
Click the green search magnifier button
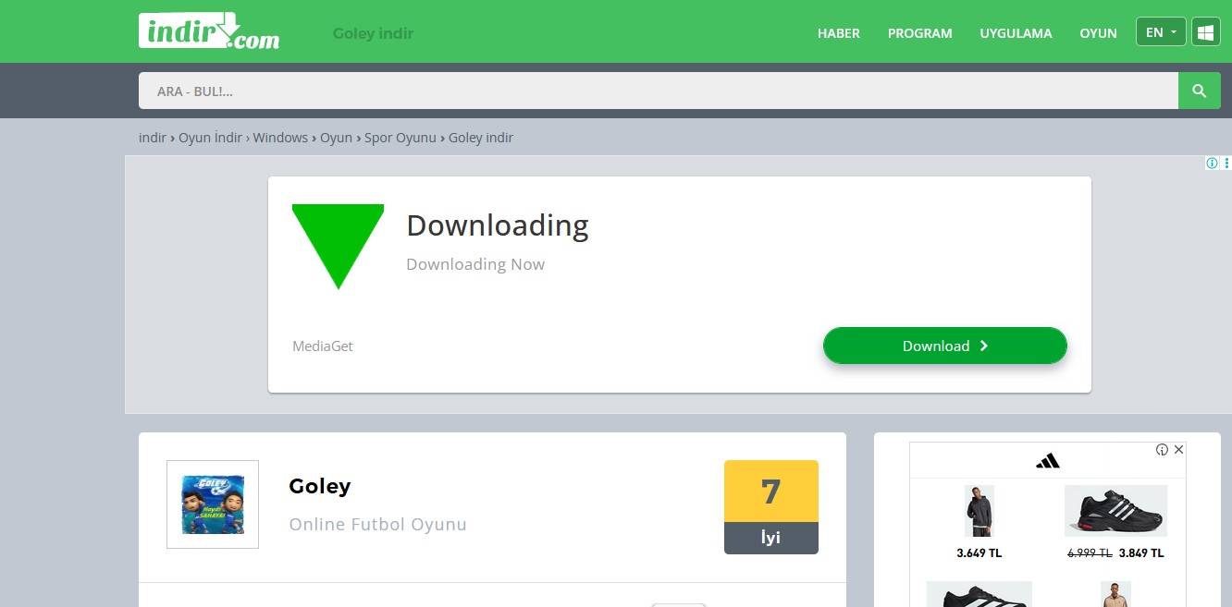(1200, 91)
